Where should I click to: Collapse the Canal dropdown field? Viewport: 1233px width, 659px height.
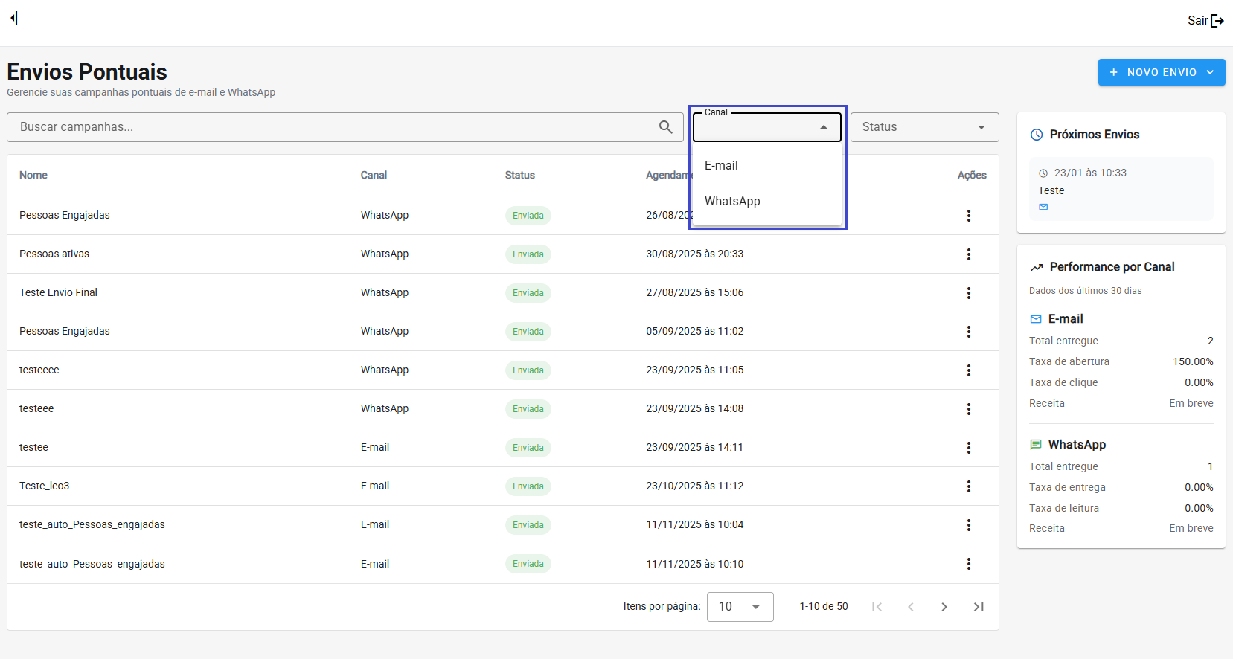pyautogui.click(x=823, y=127)
